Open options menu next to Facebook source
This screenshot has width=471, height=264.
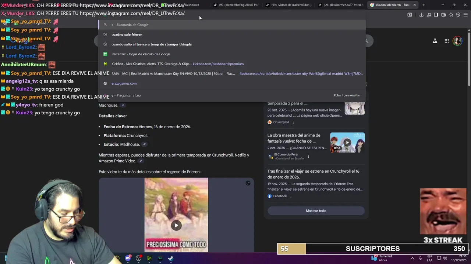[291, 196]
